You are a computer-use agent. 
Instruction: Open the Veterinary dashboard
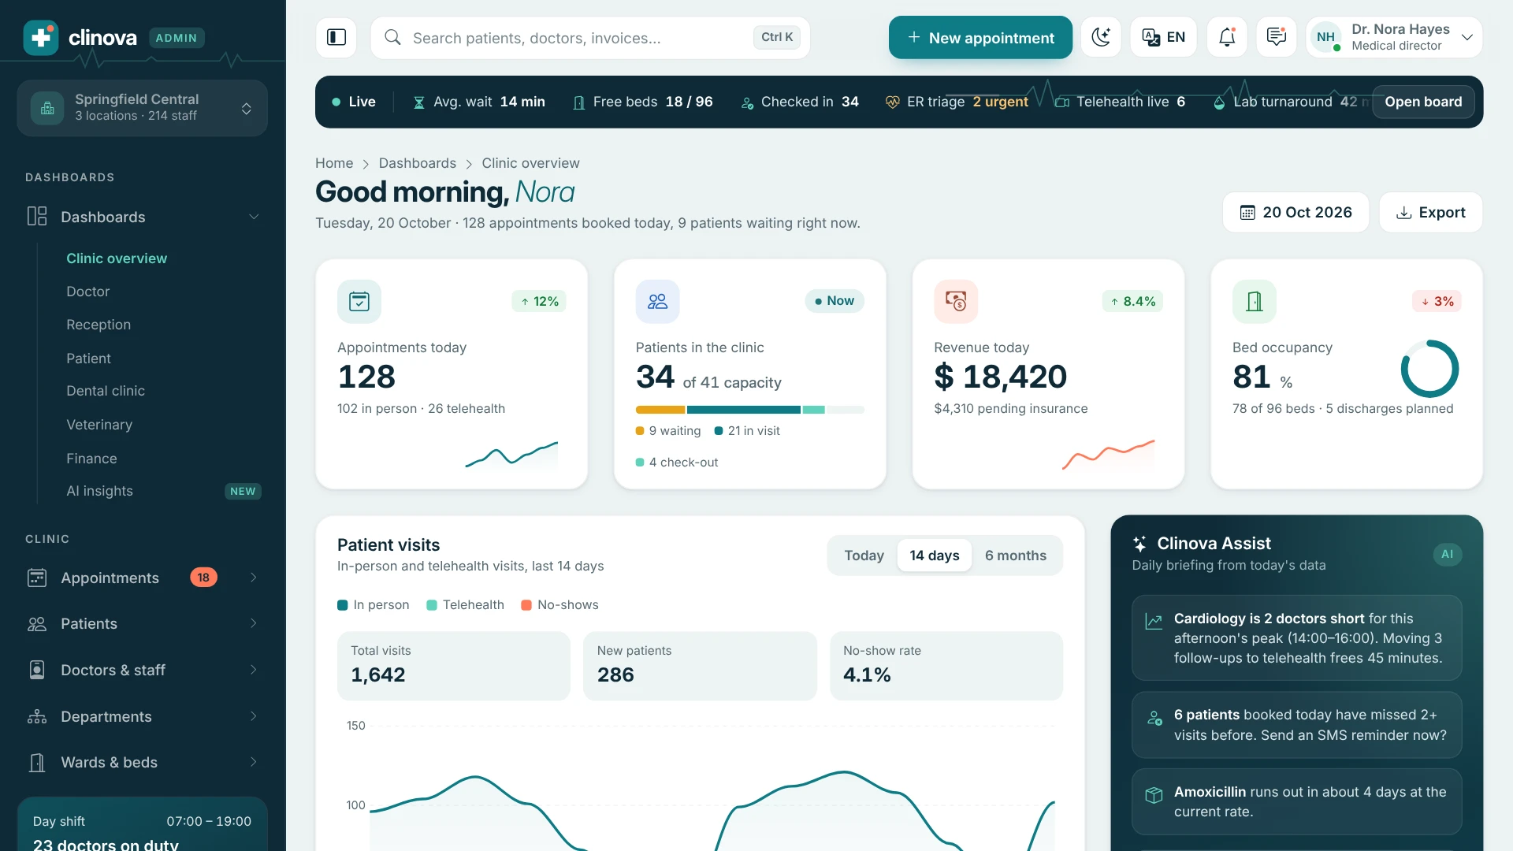click(x=99, y=425)
